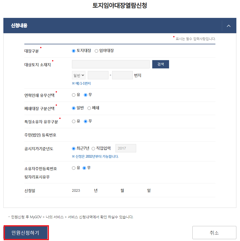240x241 pixels.
Task: Click the 주민(법인) 등록번호 label
Action: pos(40,135)
